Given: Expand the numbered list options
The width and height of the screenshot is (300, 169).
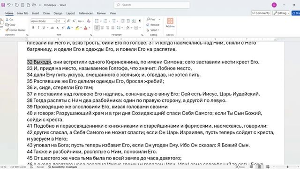Looking at the screenshot, I should tap(109, 21).
